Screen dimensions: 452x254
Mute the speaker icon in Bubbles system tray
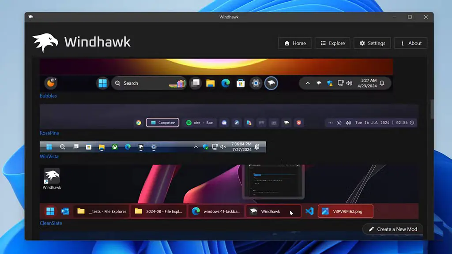pos(349,83)
